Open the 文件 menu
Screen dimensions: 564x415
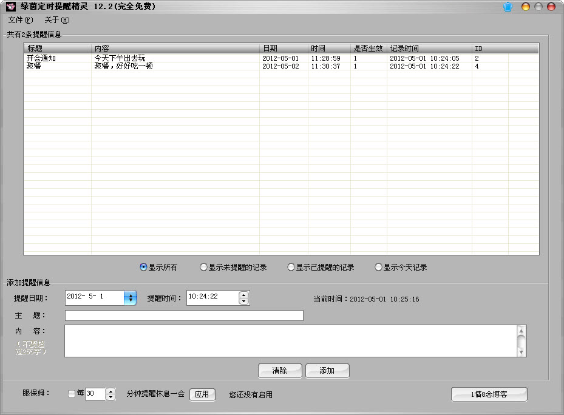tap(21, 20)
